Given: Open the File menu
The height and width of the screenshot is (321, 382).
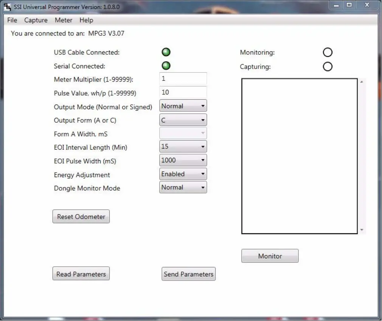Looking at the screenshot, I should (12, 20).
